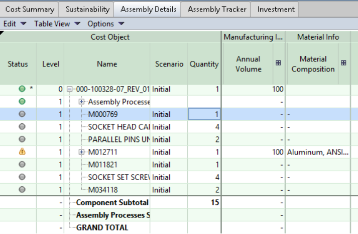Click the gray status icon for M034118
358x234 pixels.
click(22, 190)
